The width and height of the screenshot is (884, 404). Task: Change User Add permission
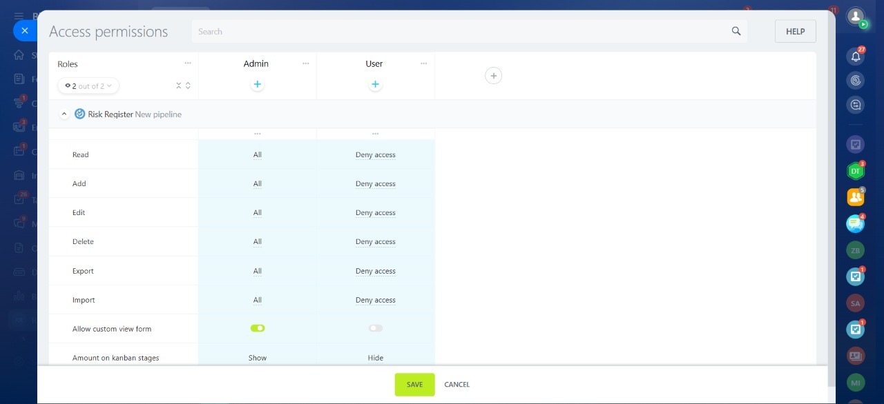click(376, 183)
